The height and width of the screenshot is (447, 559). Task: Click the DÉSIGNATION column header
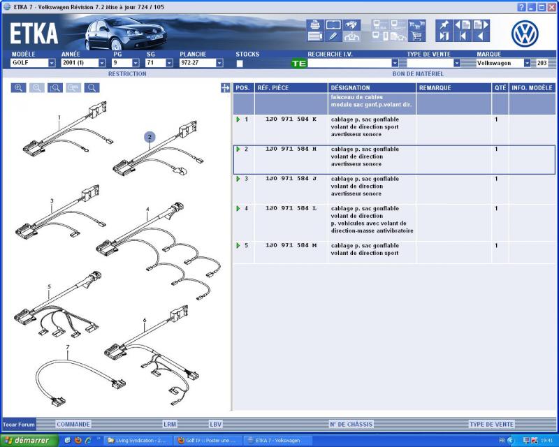click(372, 88)
